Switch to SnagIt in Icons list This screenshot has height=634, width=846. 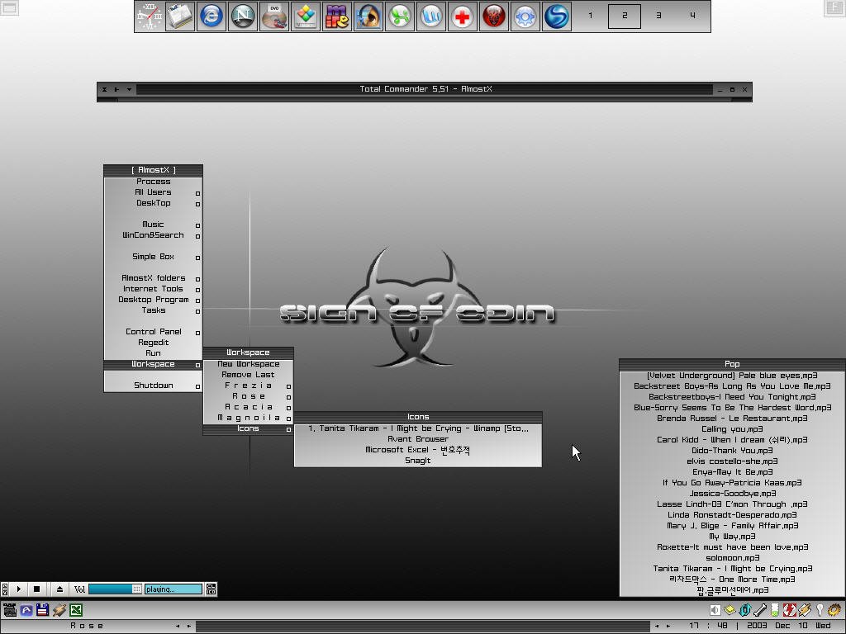pyautogui.click(x=418, y=461)
